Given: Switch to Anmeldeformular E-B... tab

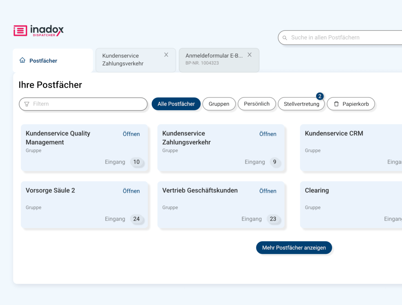Looking at the screenshot, I should pyautogui.click(x=219, y=60).
